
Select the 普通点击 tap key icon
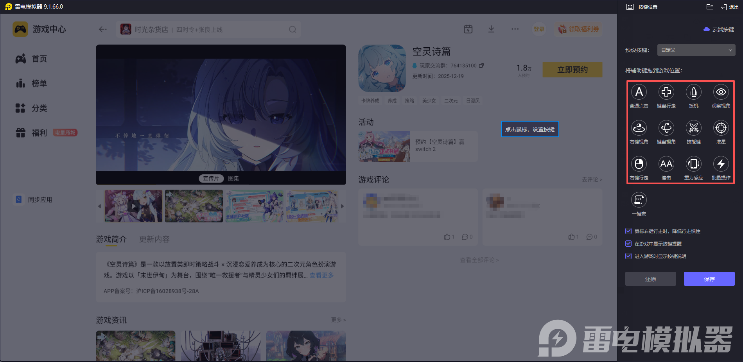click(x=639, y=92)
